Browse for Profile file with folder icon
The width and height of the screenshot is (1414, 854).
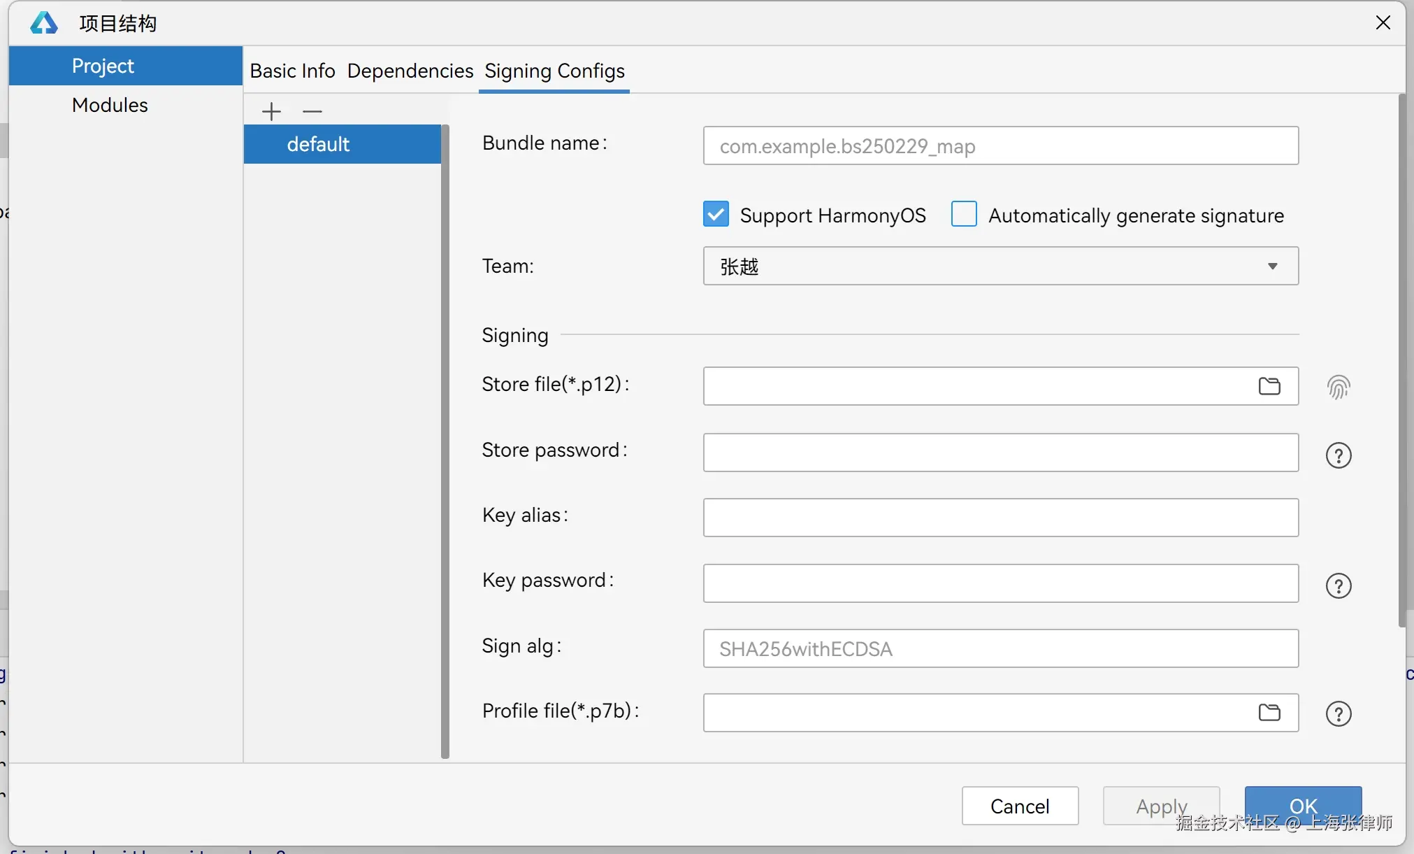(x=1269, y=713)
